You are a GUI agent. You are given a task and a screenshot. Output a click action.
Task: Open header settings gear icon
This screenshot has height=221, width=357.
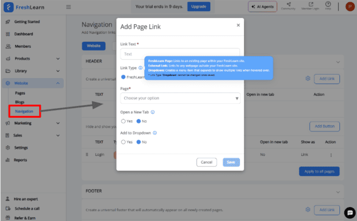(x=308, y=79)
